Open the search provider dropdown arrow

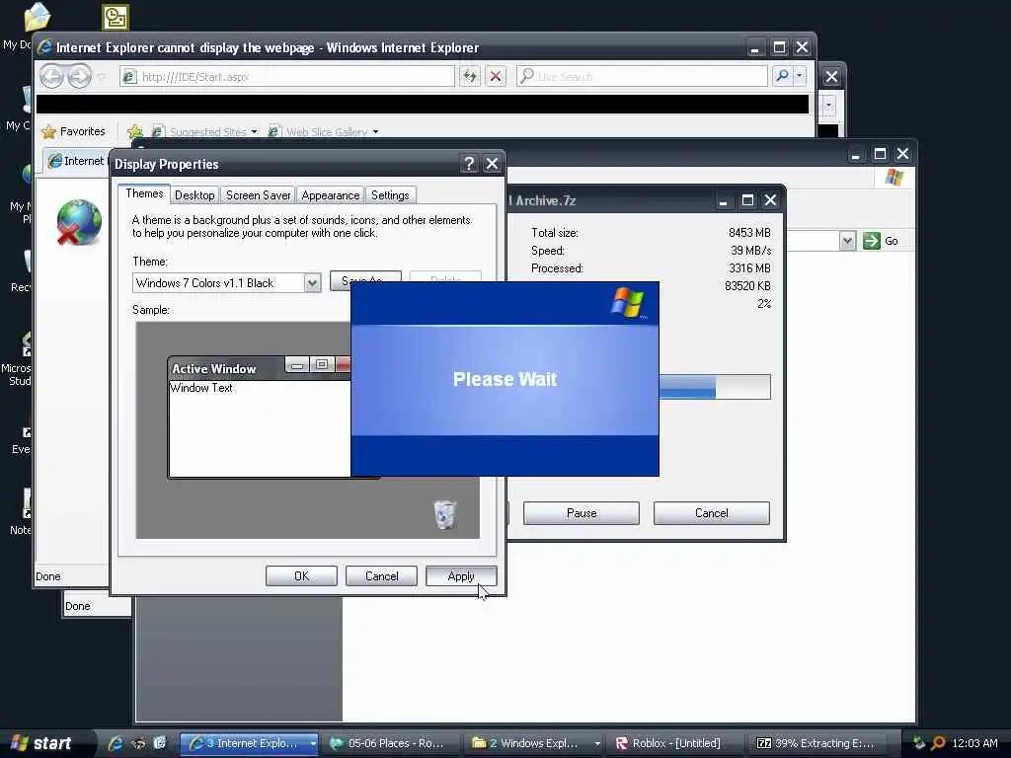click(x=800, y=76)
